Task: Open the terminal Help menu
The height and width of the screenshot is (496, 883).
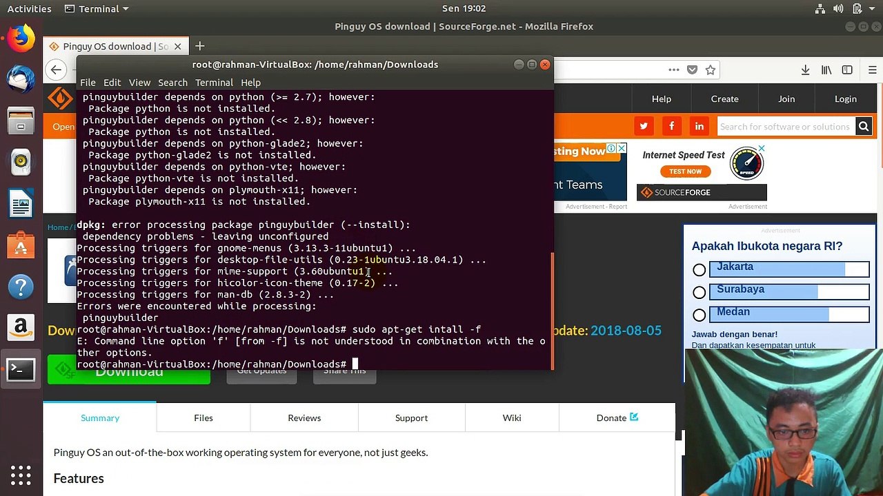Action: (x=250, y=83)
